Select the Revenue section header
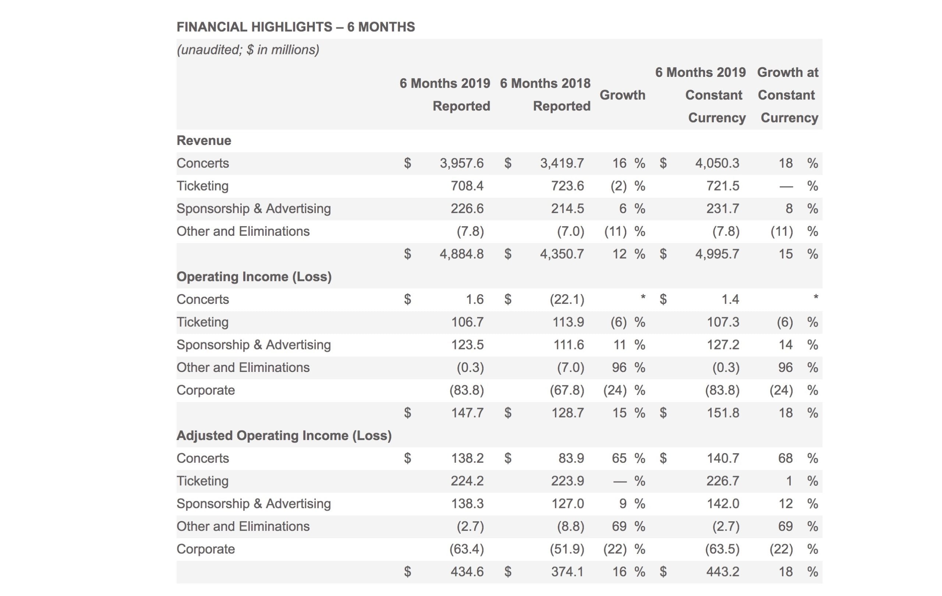The width and height of the screenshot is (942, 596). click(x=204, y=141)
